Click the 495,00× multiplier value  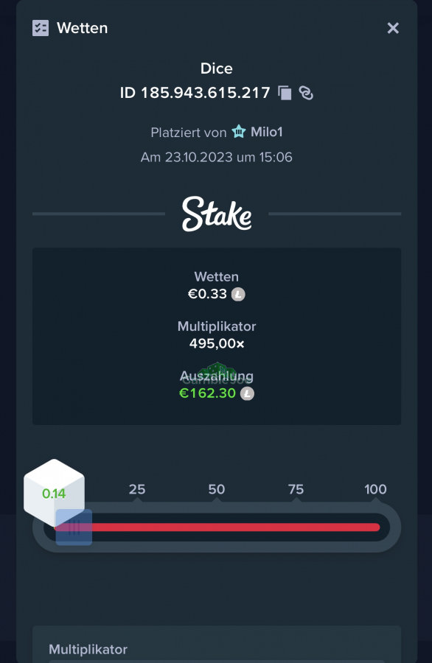pos(217,344)
